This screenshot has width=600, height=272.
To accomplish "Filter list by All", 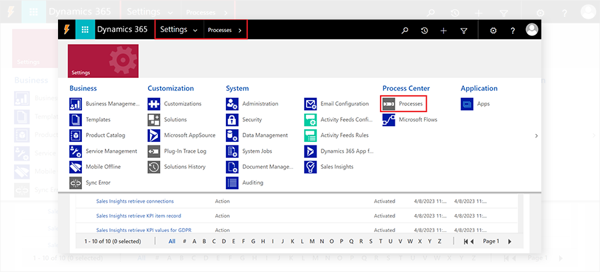I will (x=172, y=241).
